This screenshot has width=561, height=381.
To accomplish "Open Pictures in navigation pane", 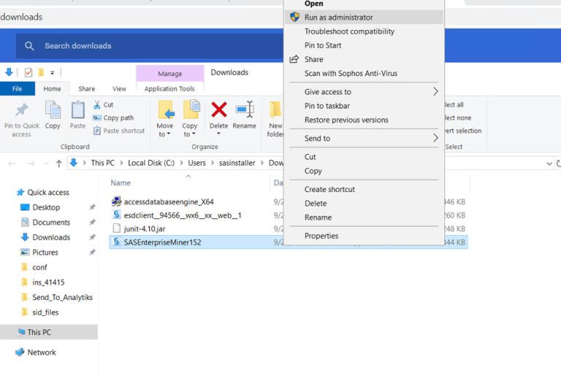I will coord(45,253).
